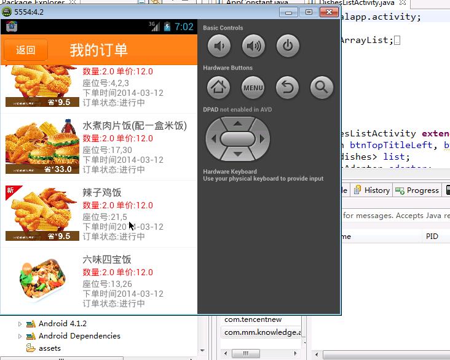The height and width of the screenshot is (360, 450).
Task: Click the Android Dependencies library icon
Action: [31, 336]
